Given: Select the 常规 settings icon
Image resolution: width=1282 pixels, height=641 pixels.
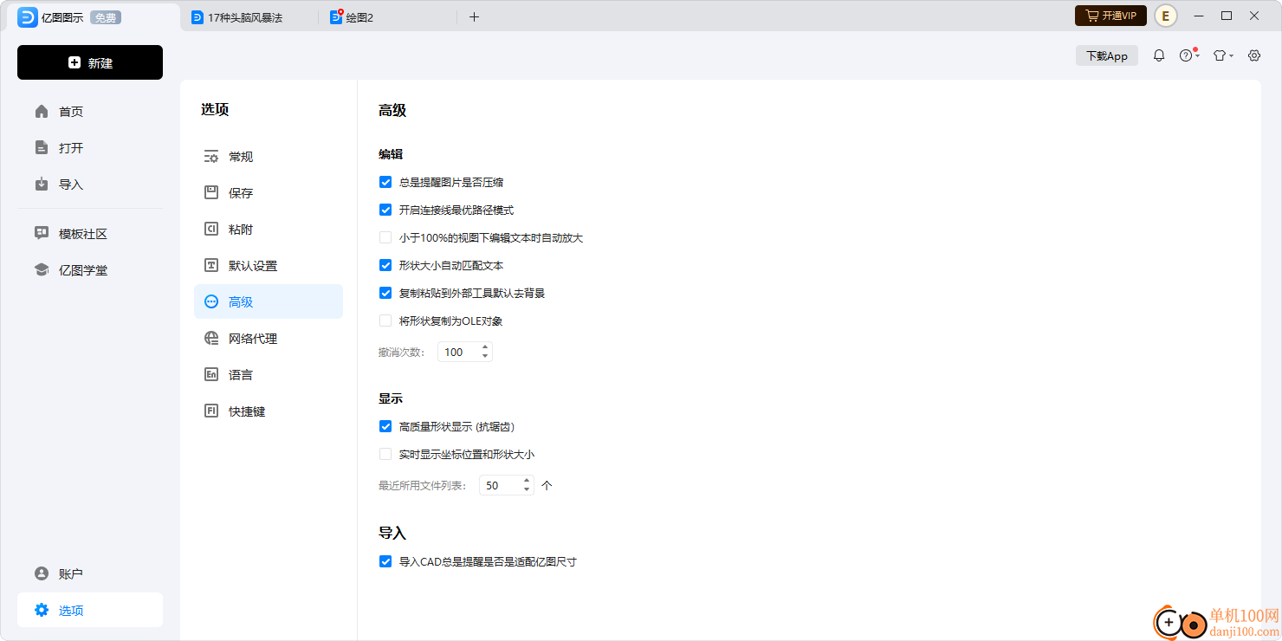Looking at the screenshot, I should point(211,157).
